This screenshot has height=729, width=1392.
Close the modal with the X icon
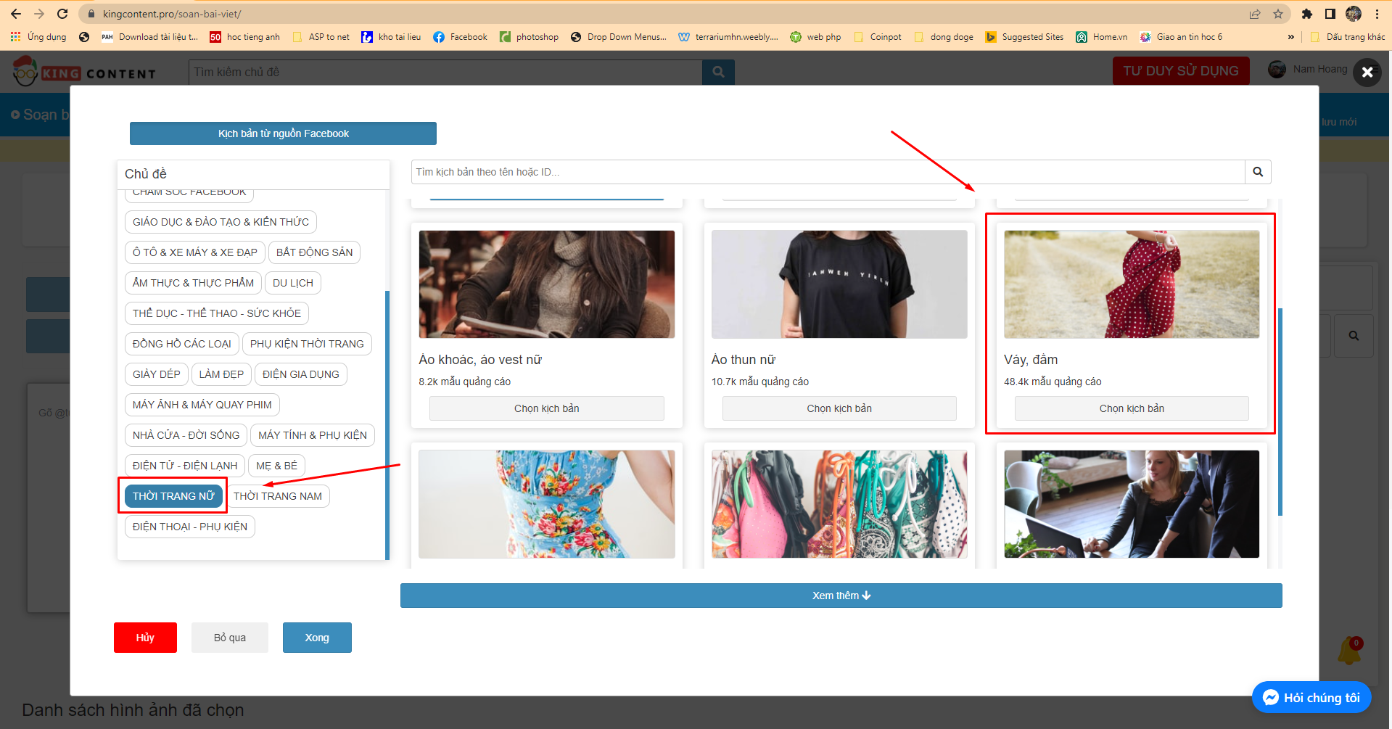tap(1367, 72)
